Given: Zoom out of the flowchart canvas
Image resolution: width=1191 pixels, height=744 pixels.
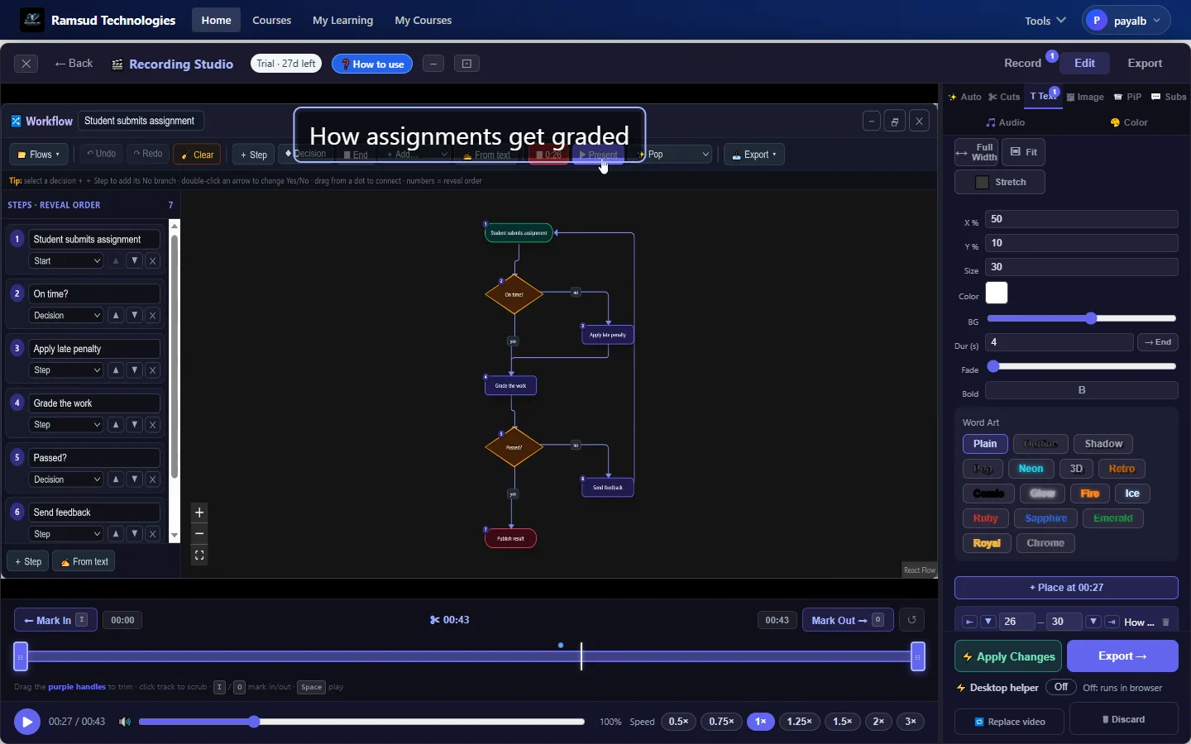Looking at the screenshot, I should 199,534.
